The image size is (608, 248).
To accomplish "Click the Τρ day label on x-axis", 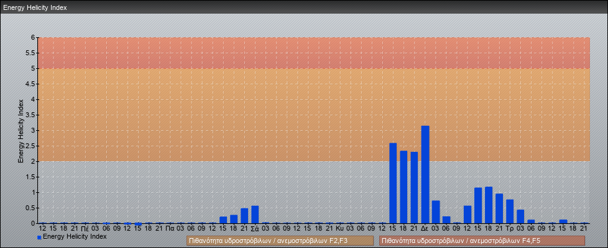I will (510, 229).
